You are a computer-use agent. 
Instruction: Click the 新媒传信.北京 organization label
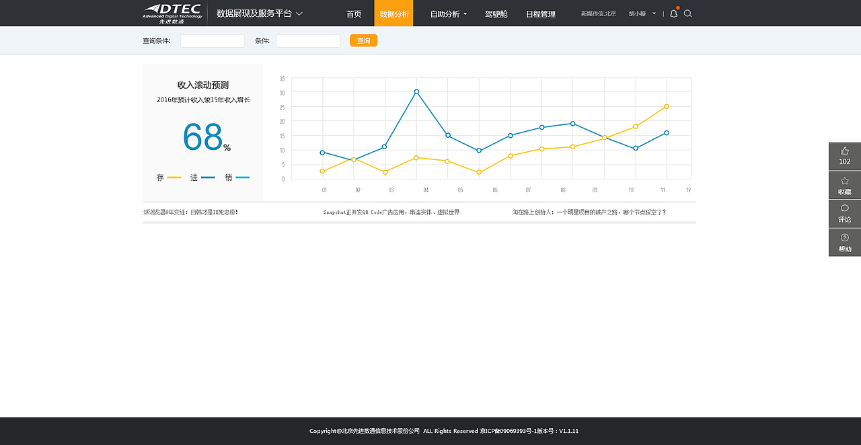(x=599, y=13)
